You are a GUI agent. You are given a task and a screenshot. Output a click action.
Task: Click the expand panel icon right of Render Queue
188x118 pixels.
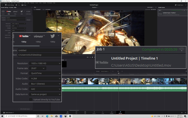pyautogui.click(x=186, y=5)
